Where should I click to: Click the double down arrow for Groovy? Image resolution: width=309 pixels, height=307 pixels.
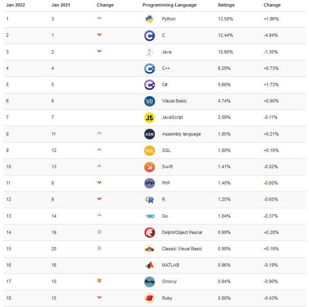99,280
